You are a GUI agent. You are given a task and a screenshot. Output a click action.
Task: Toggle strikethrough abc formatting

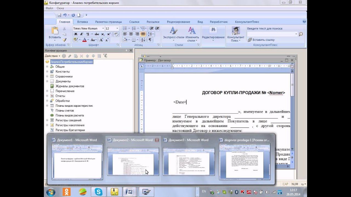(97, 34)
